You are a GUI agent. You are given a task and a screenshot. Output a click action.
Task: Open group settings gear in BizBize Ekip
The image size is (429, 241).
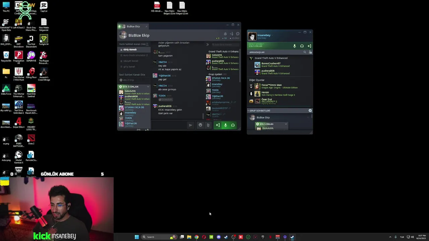pyautogui.click(x=238, y=34)
